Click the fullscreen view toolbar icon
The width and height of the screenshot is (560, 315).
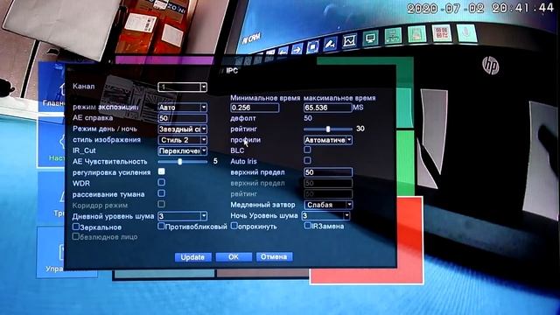pos(313,46)
